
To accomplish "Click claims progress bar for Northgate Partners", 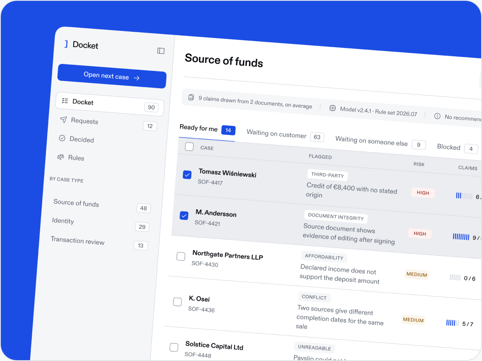I will (455, 277).
